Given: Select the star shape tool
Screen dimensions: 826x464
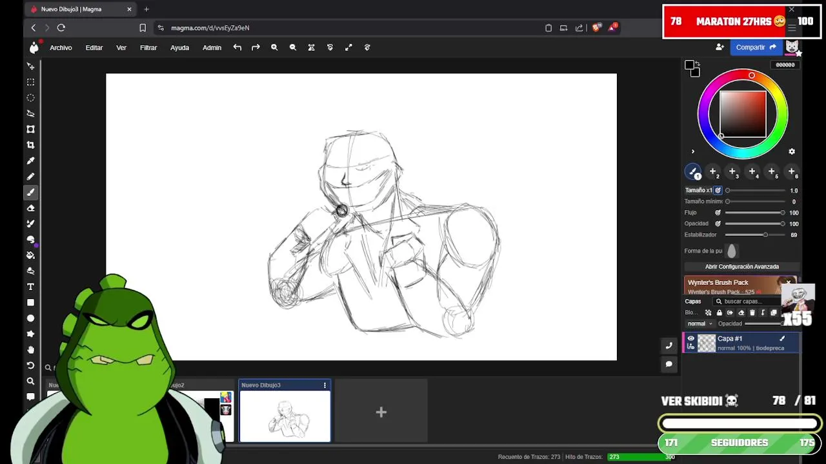Looking at the screenshot, I should point(30,334).
